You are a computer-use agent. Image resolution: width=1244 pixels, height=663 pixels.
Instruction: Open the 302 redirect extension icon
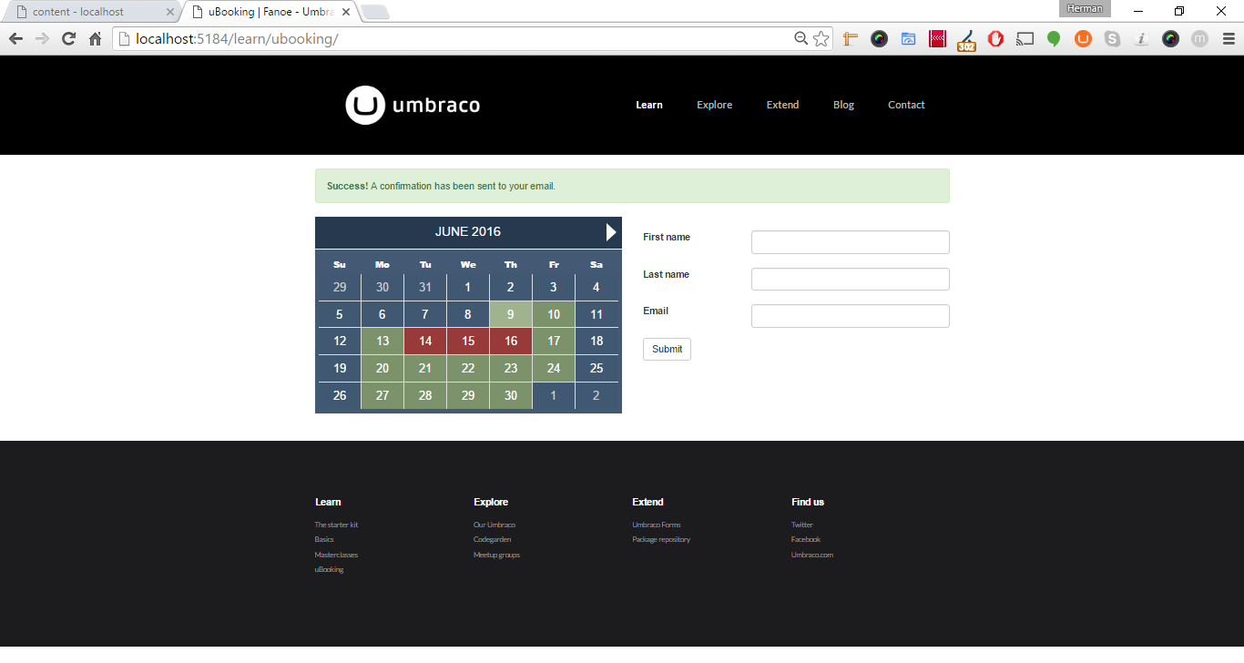pyautogui.click(x=966, y=40)
